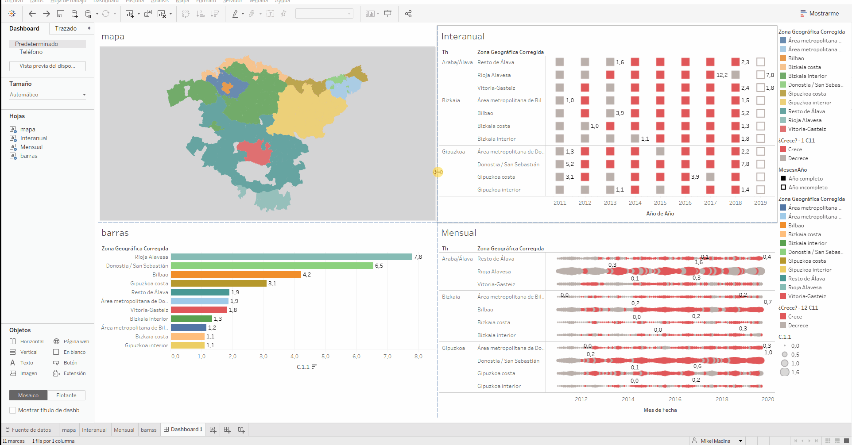Open the Tamaño Automático dropdown
Screen dimensions: 852x445
(x=48, y=95)
